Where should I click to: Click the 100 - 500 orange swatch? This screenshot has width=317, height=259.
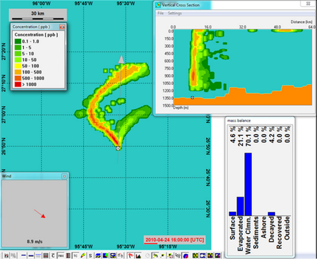(x=18, y=72)
